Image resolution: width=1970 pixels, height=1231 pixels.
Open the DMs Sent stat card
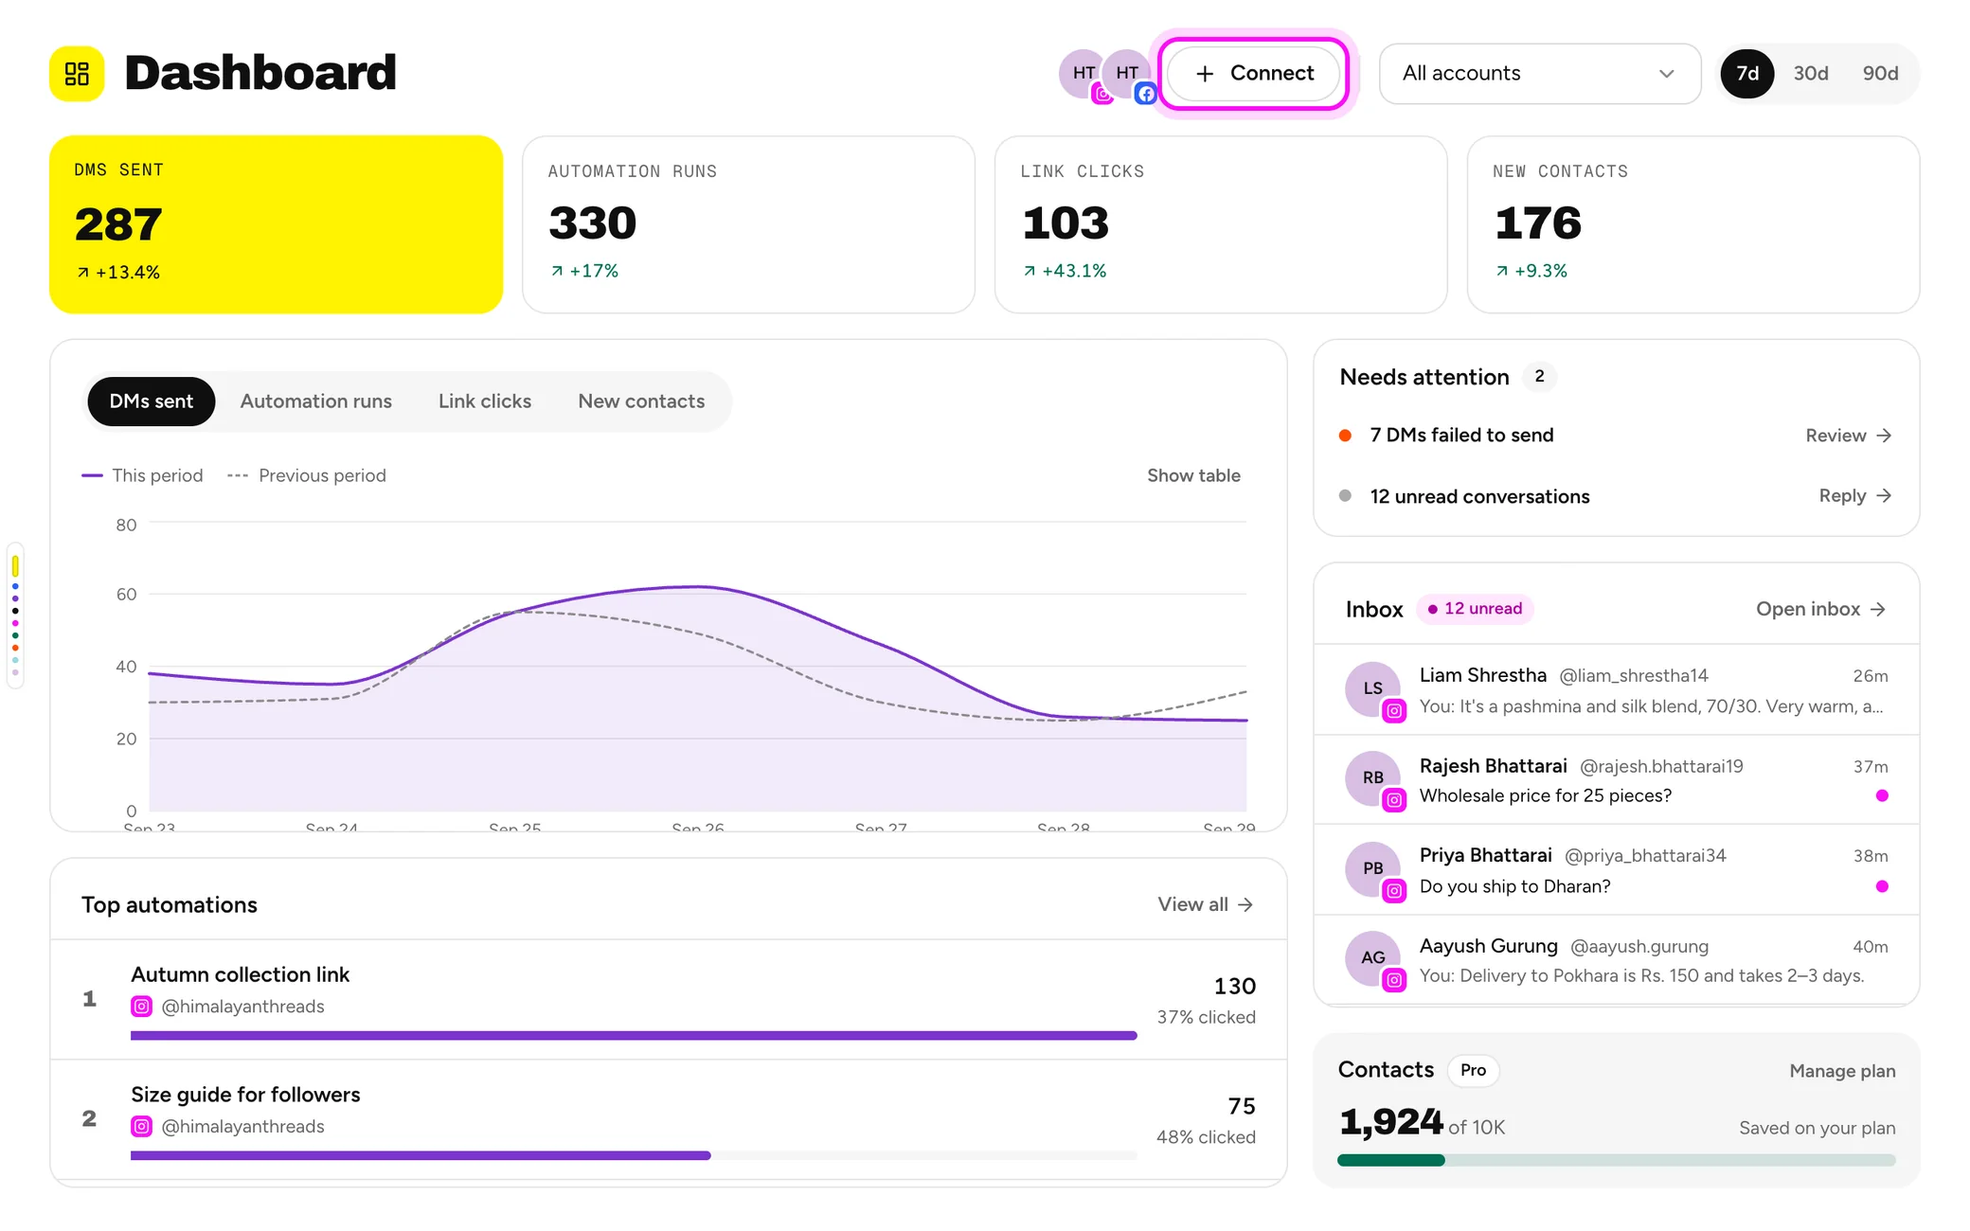point(276,224)
